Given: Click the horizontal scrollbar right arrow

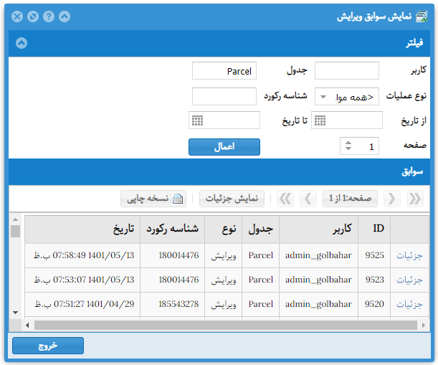Looking at the screenshot, I should tap(424, 325).
